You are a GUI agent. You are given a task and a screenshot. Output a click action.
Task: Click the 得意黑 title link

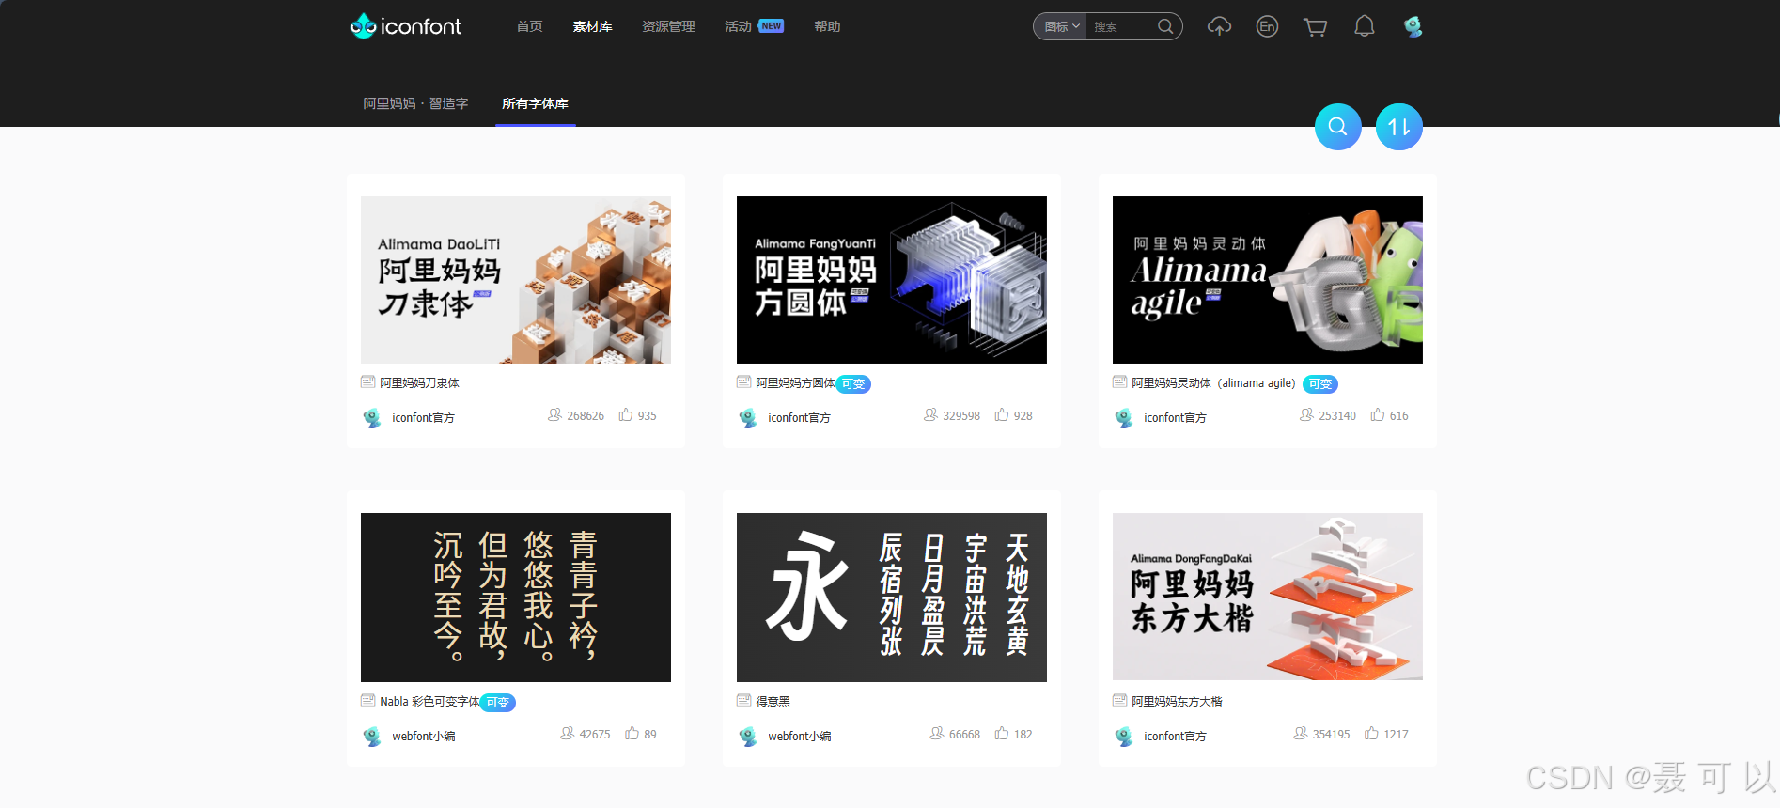pyautogui.click(x=773, y=701)
